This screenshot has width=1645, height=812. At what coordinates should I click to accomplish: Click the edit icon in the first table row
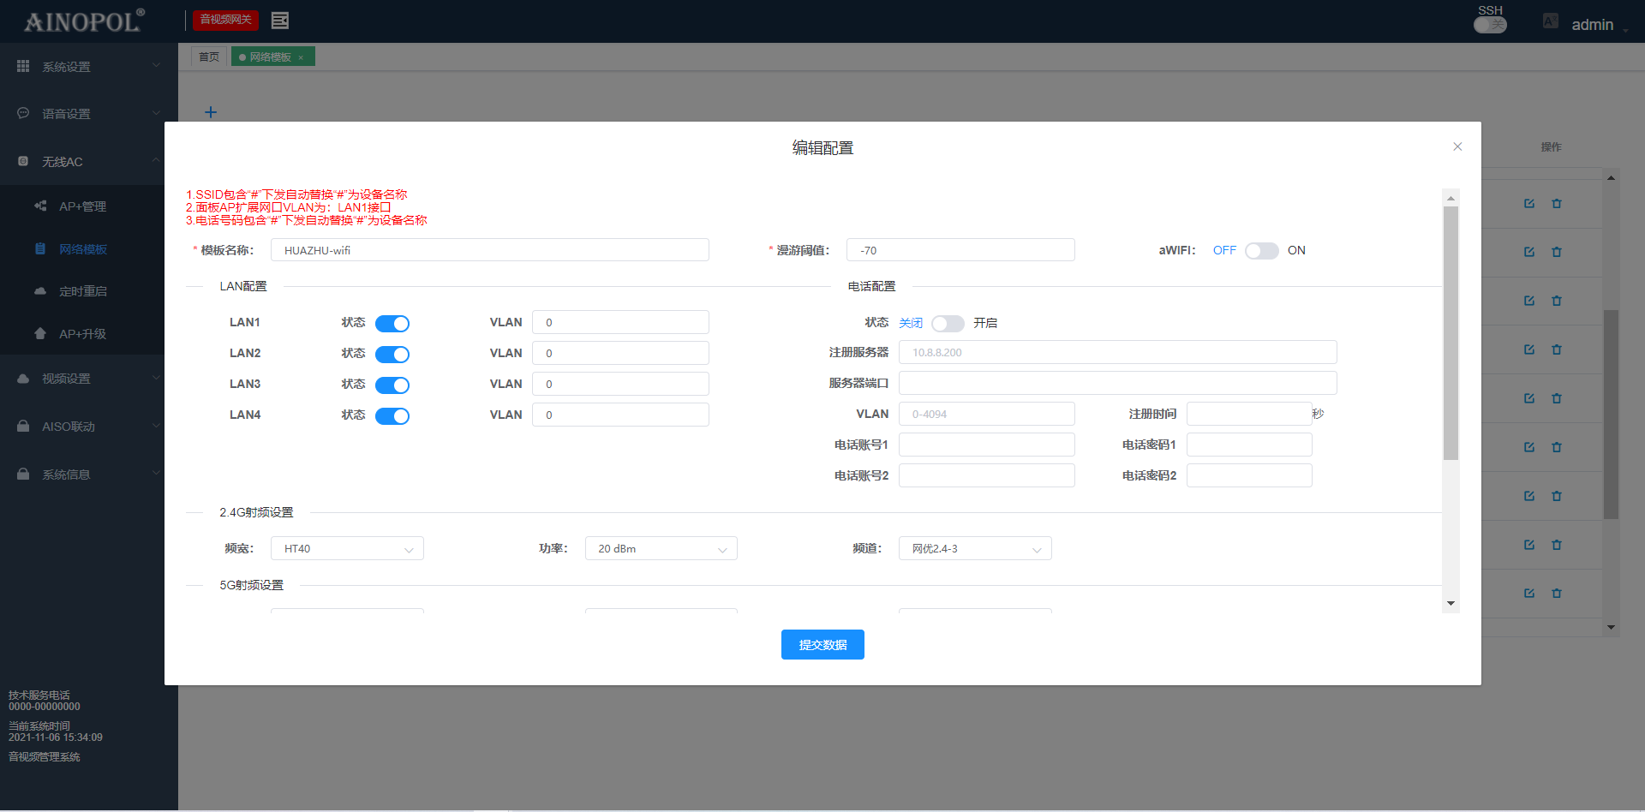click(1528, 204)
